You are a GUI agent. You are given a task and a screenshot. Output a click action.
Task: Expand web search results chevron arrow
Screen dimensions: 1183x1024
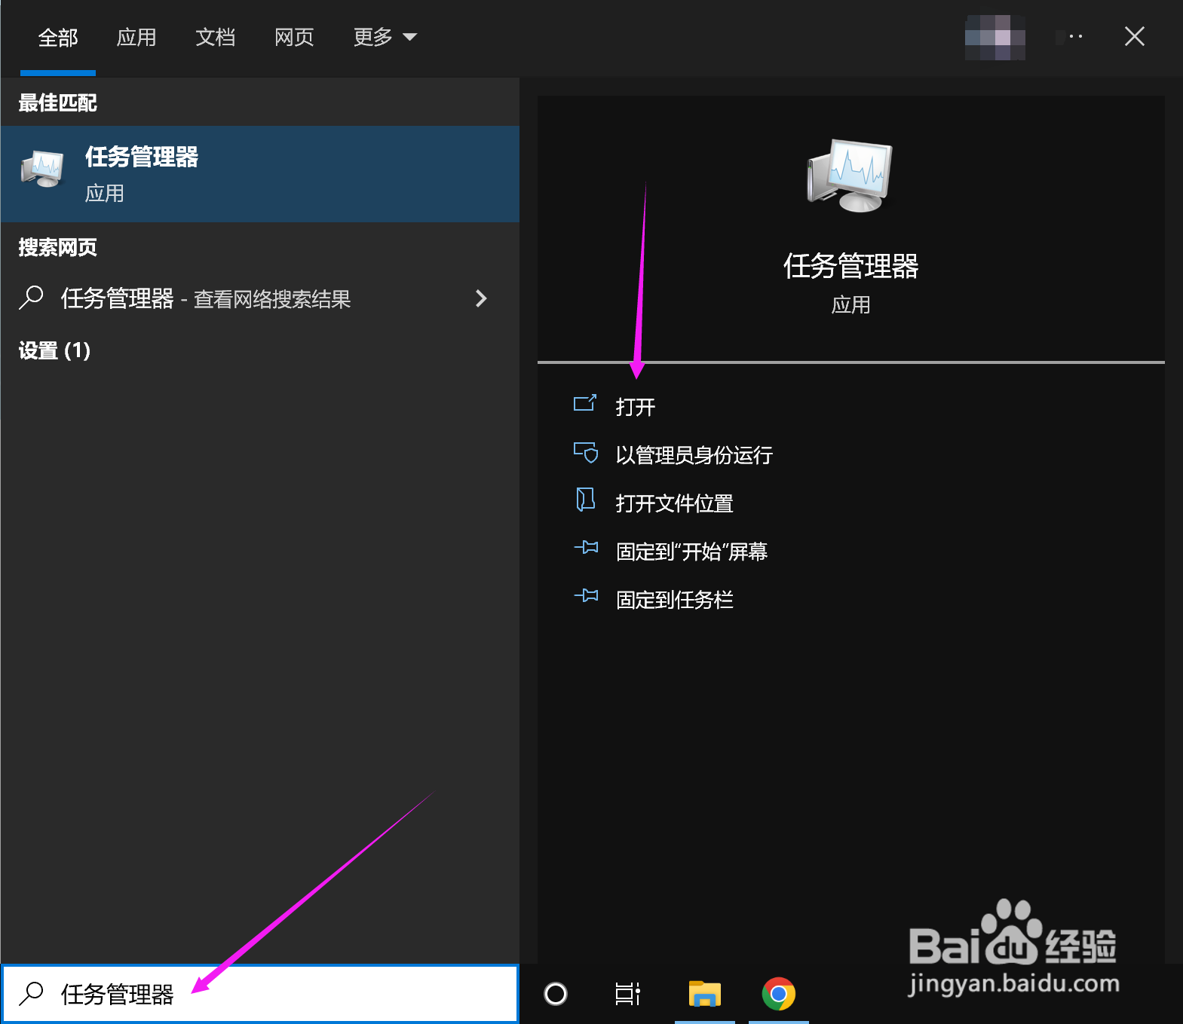[481, 298]
